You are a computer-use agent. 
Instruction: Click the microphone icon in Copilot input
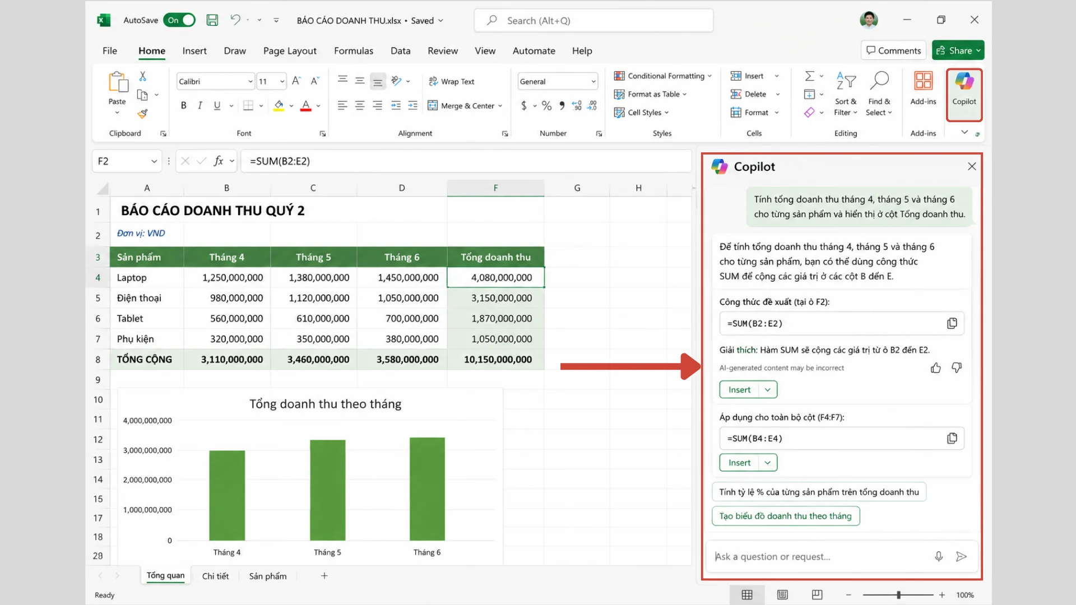coord(939,556)
